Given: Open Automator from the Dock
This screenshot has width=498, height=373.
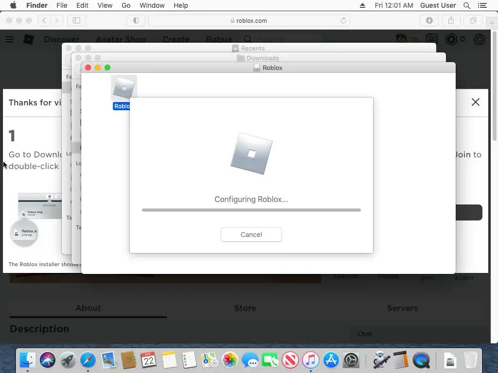Looking at the screenshot, I should 380,360.
